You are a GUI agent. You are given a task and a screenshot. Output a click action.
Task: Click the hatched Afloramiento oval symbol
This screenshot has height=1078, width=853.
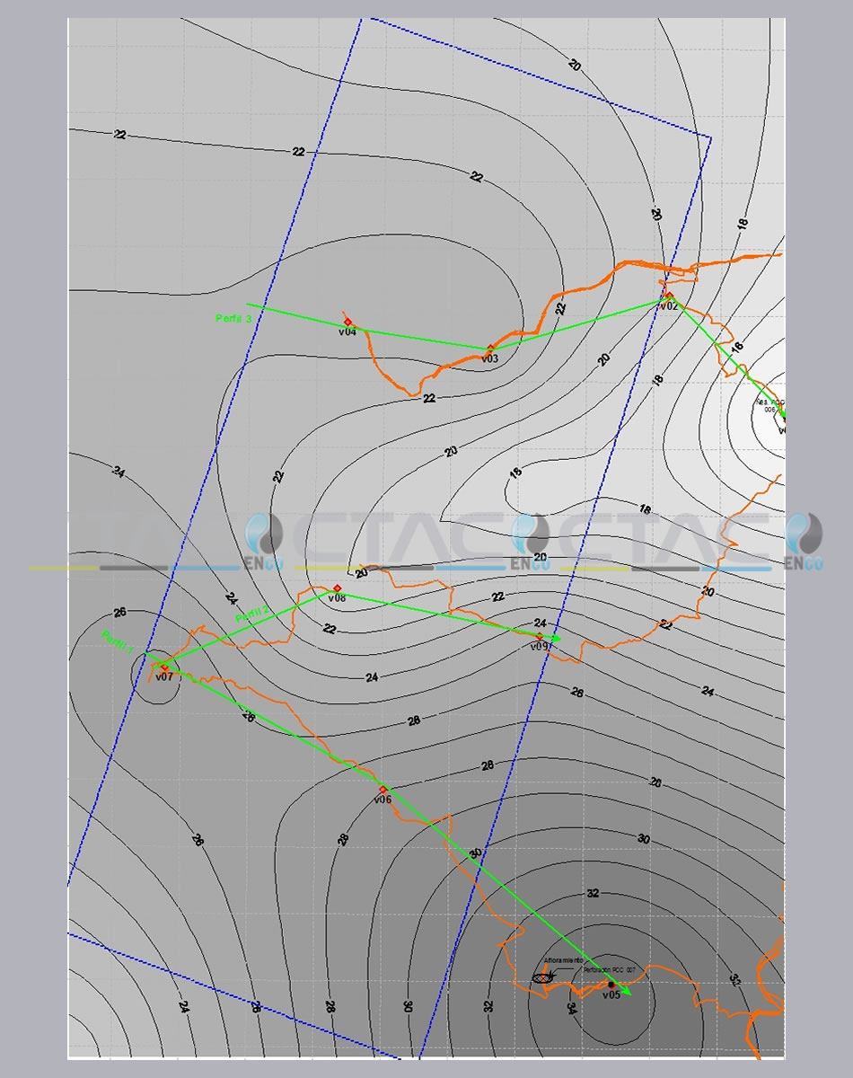(x=542, y=977)
